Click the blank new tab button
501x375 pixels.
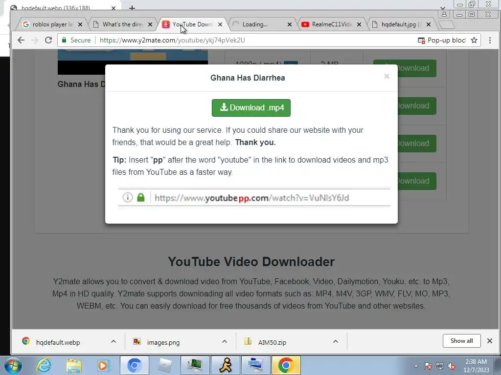point(447,24)
